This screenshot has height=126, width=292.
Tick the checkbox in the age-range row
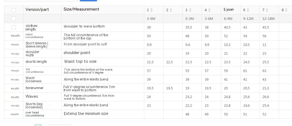14,19
